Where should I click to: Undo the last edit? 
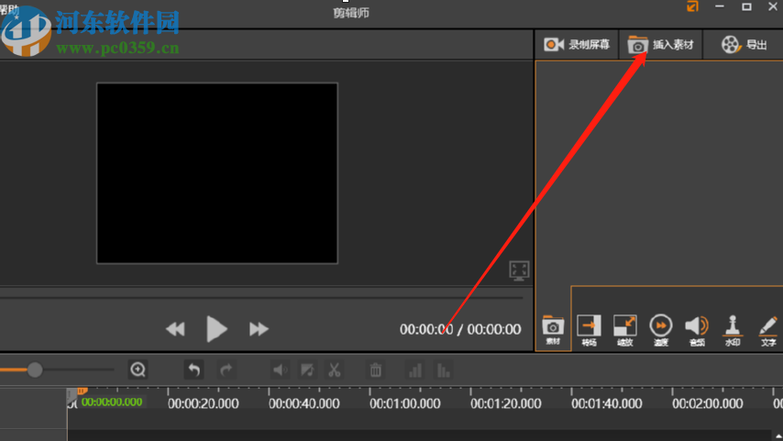[193, 369]
